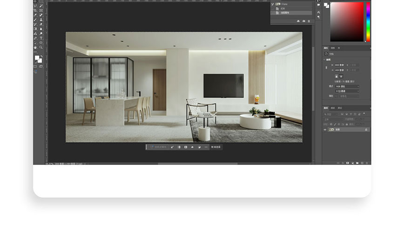Screen dimensions: 405x242
Task: Click the rainbow hue slider strip
Action: click(x=368, y=21)
